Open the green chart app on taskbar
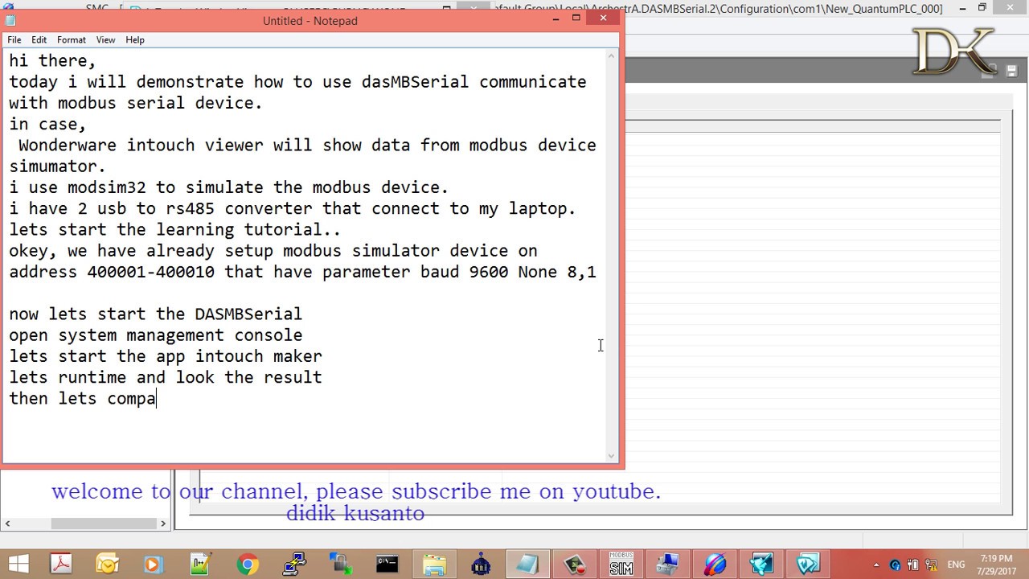The height and width of the screenshot is (579, 1029). 199,564
